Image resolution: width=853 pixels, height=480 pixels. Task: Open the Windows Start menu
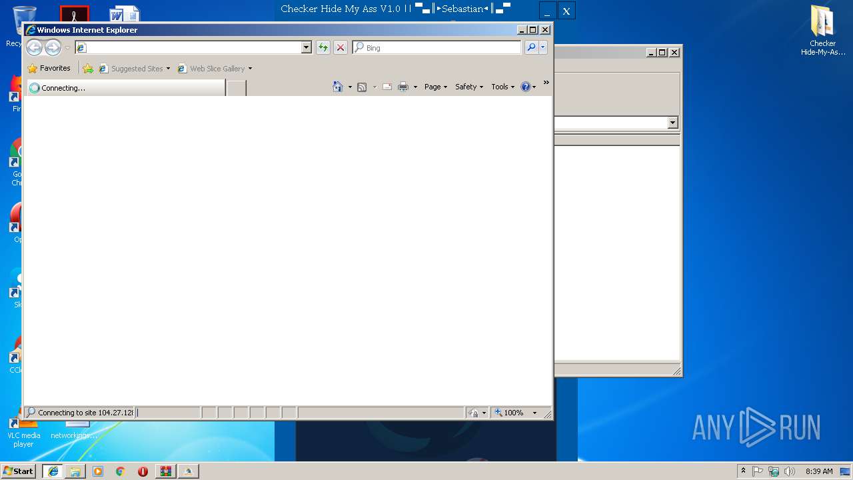point(19,471)
